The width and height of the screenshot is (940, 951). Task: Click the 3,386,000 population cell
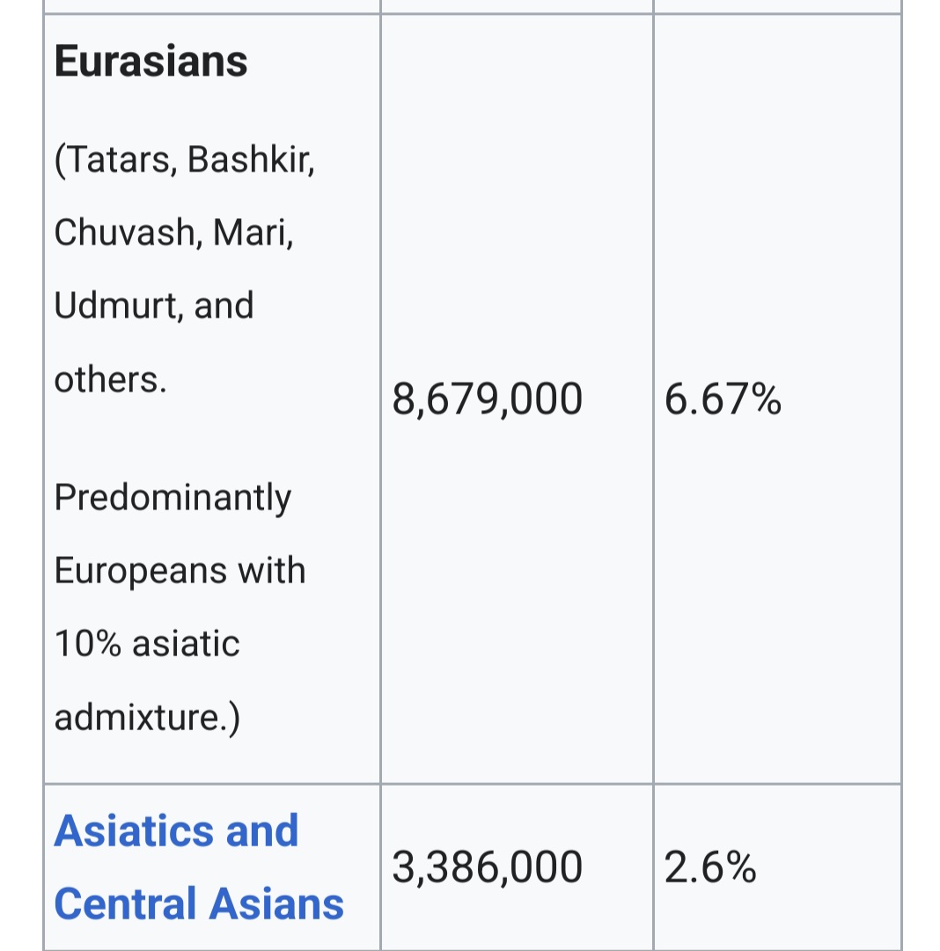[x=488, y=867]
